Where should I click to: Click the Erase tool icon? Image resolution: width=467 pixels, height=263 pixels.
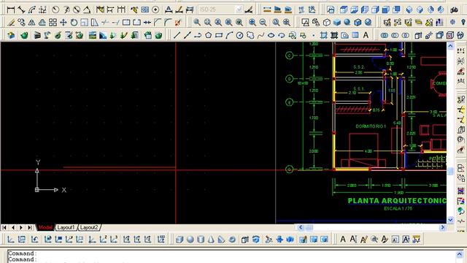(11, 23)
